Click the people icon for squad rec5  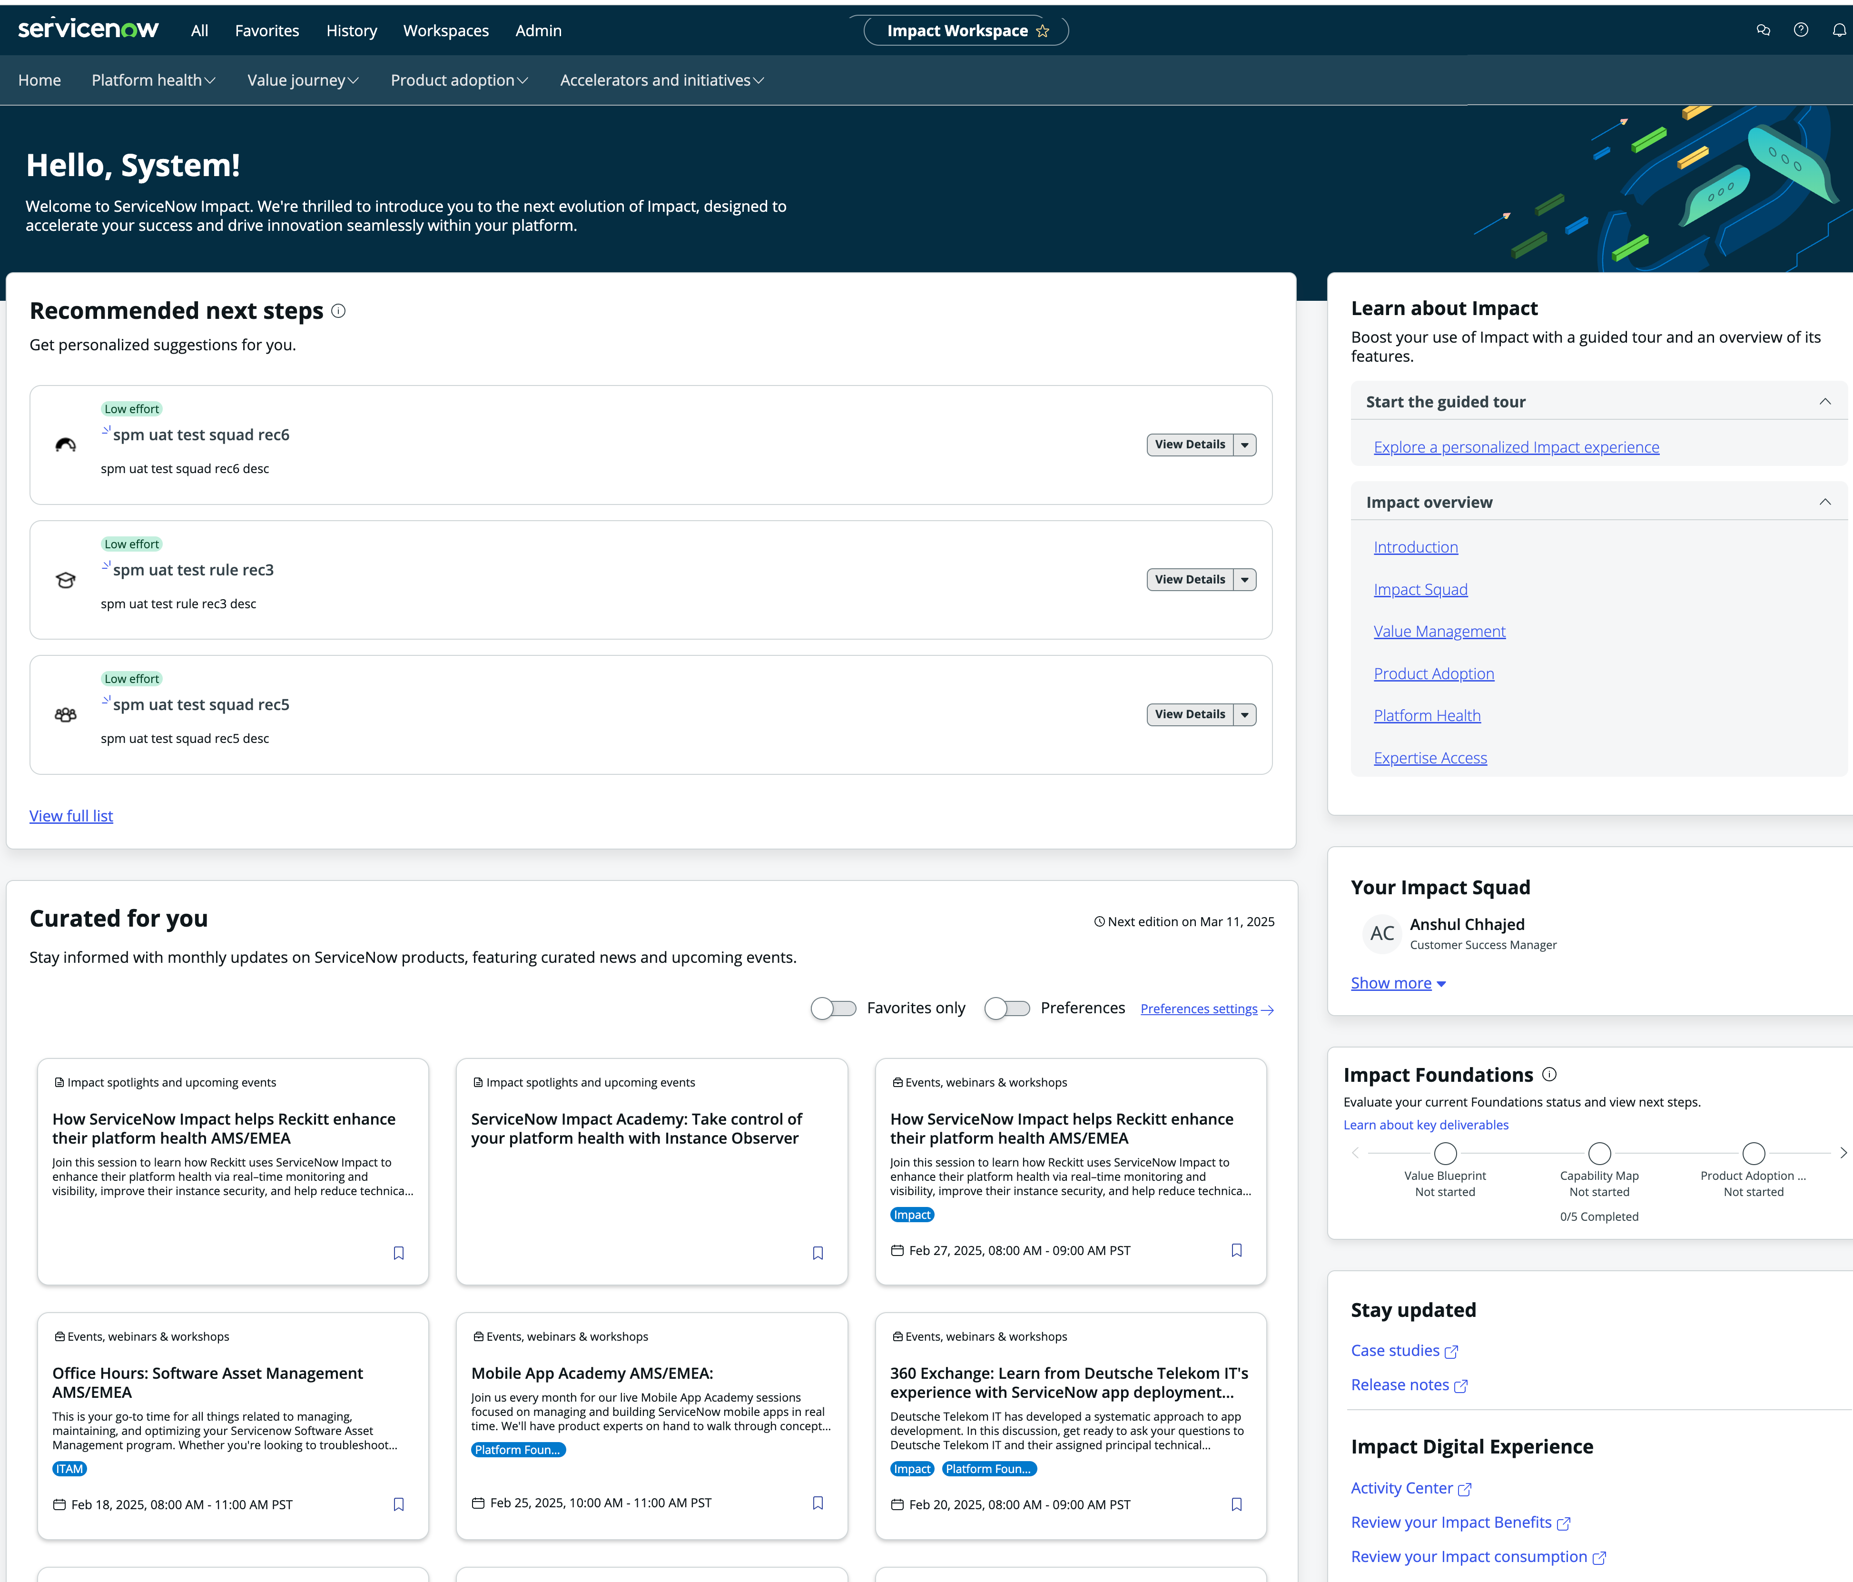coord(65,714)
